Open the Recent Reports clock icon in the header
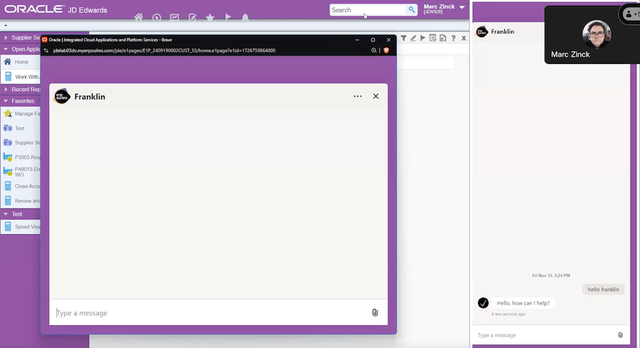This screenshot has height=348, width=640. pyautogui.click(x=156, y=18)
